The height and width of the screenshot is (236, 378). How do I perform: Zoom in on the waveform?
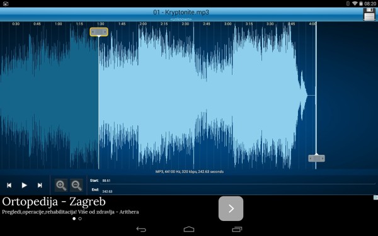[x=61, y=186]
